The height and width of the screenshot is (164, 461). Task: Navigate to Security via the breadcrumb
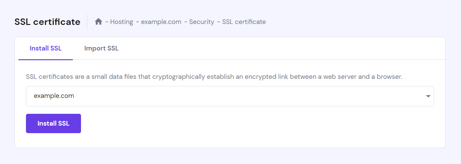[x=201, y=22]
